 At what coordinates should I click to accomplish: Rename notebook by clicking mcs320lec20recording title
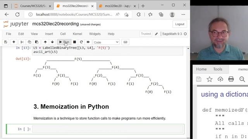(x=55, y=24)
